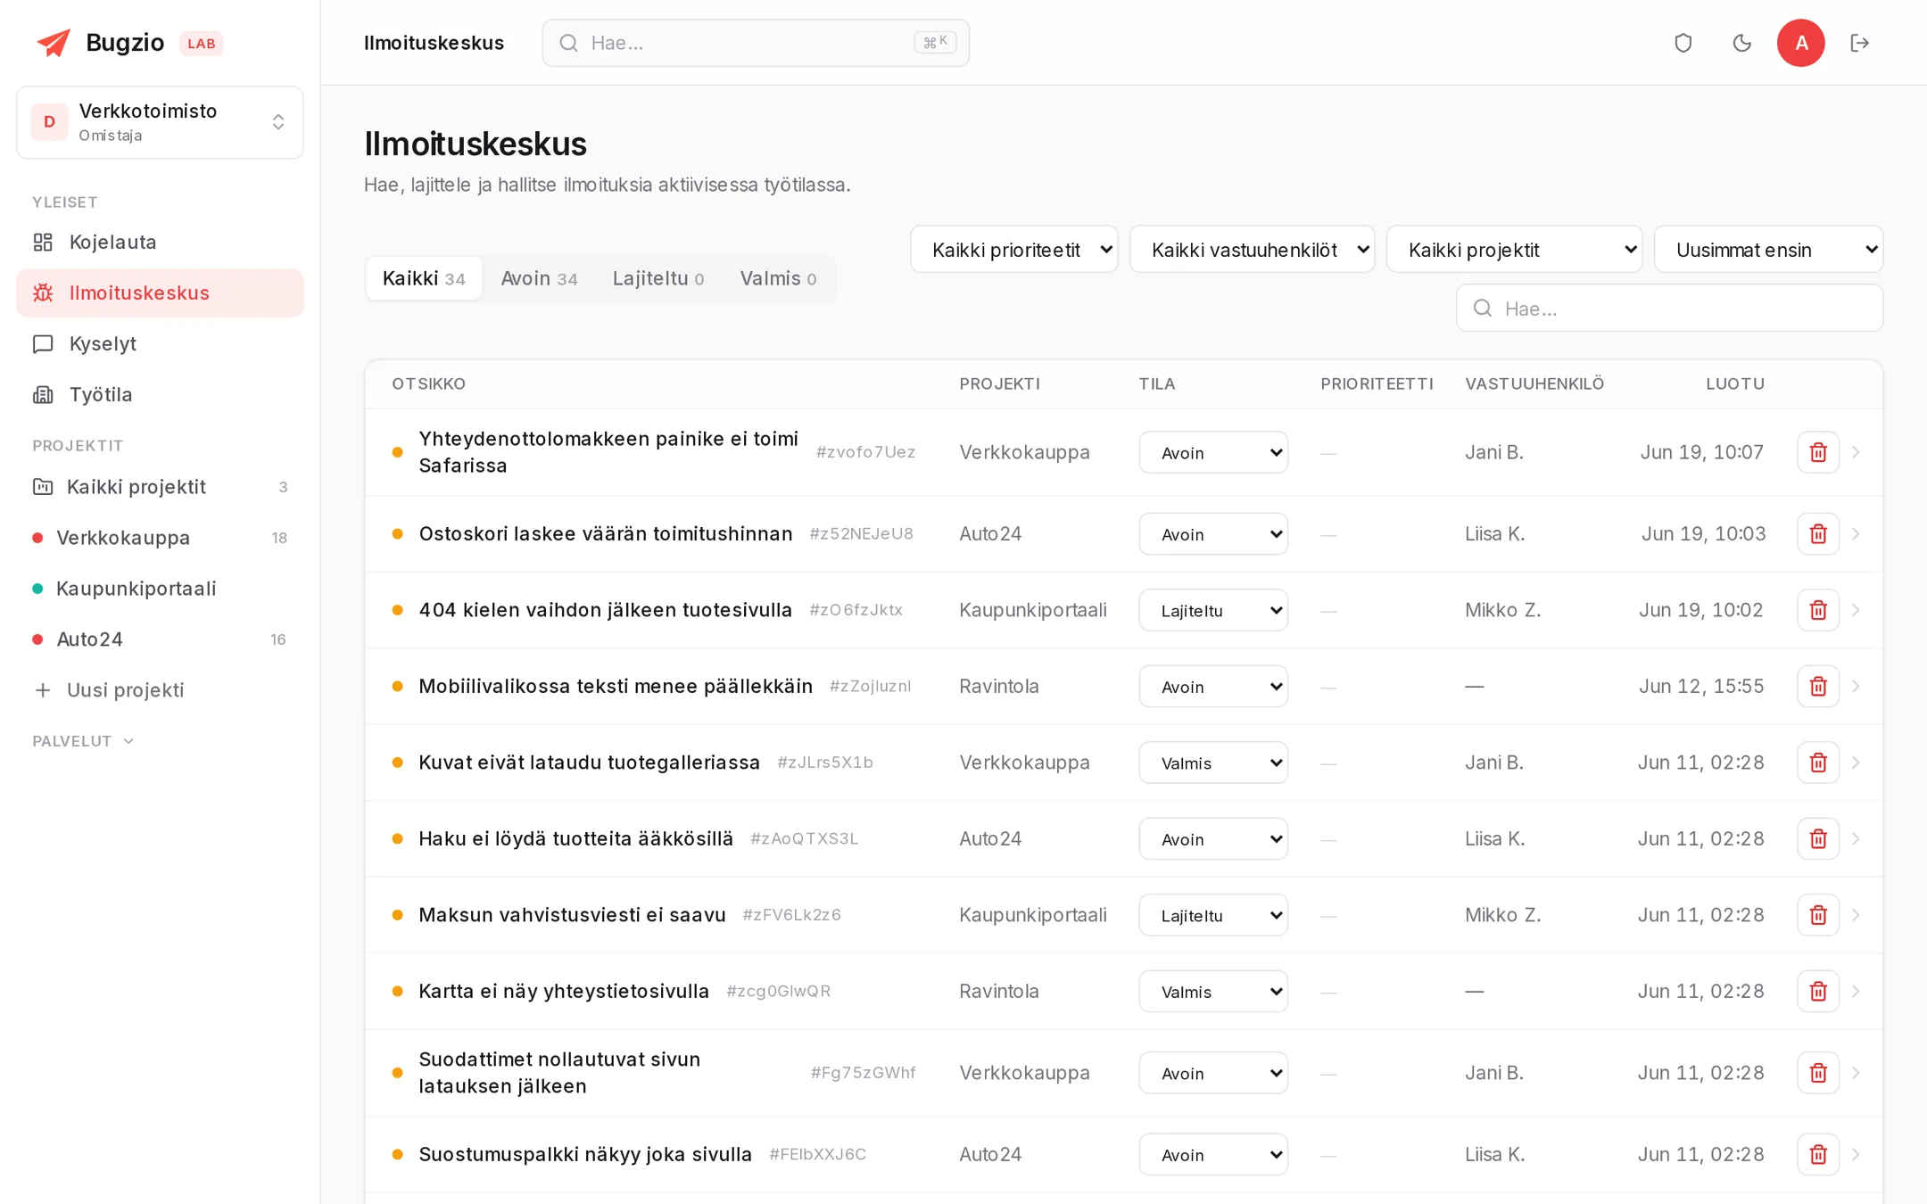Expand the Verkkotoimisto workspace switcher

(x=160, y=122)
